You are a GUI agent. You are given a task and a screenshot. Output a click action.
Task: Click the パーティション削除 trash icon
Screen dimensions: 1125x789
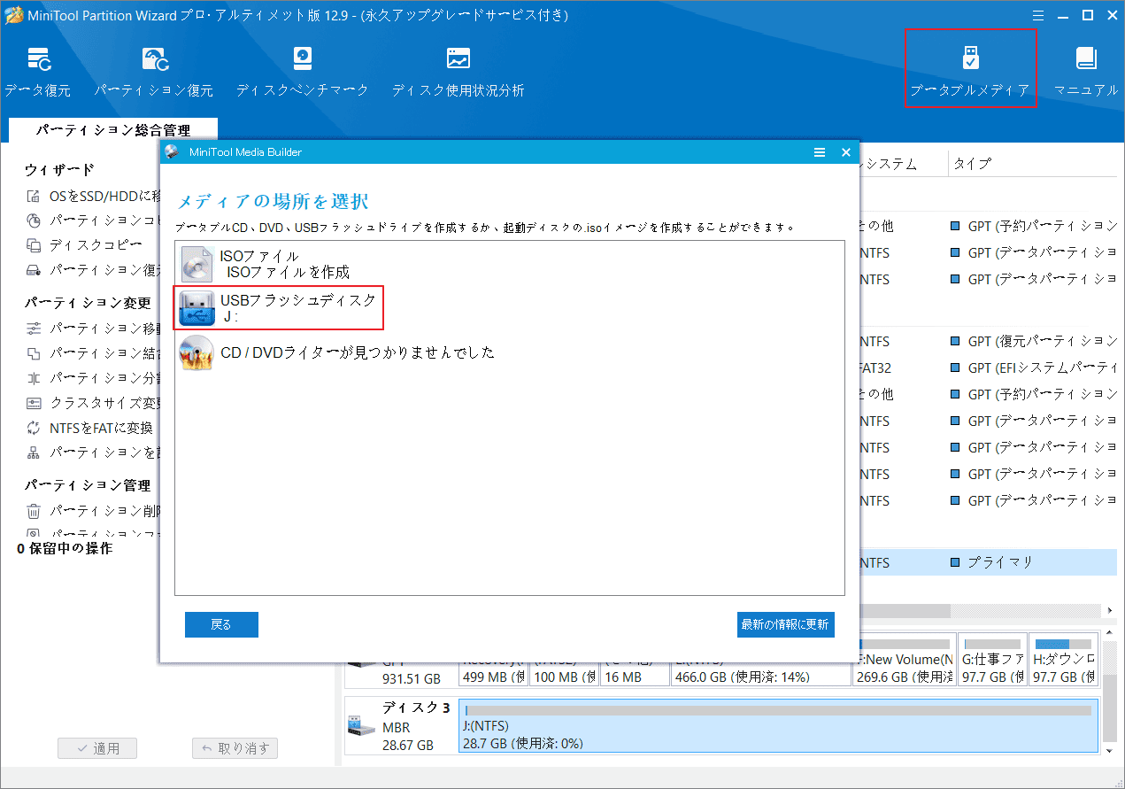coord(34,511)
